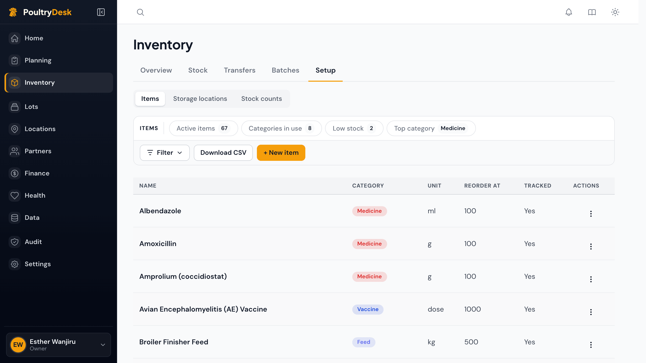Open Partners in sidebar
Screen dimensions: 646x363
point(59,151)
